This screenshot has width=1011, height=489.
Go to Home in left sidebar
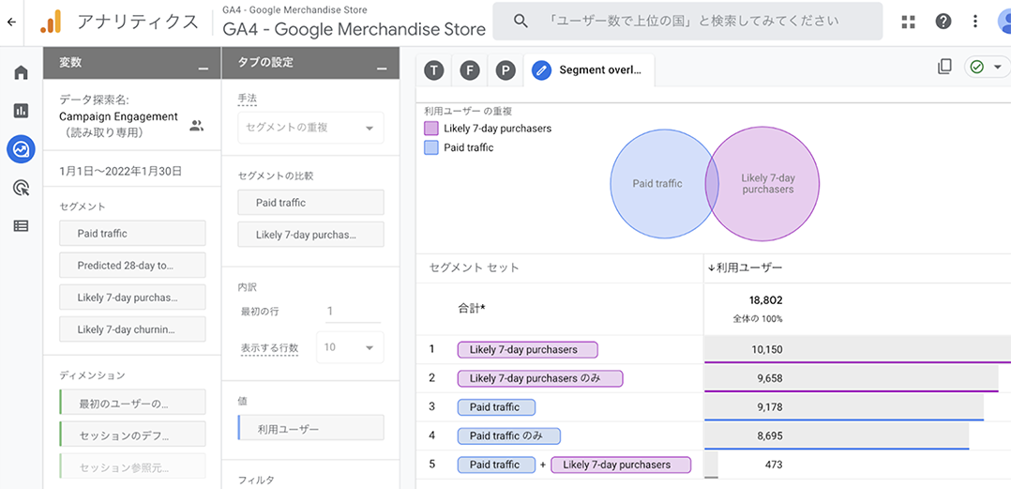(x=21, y=72)
